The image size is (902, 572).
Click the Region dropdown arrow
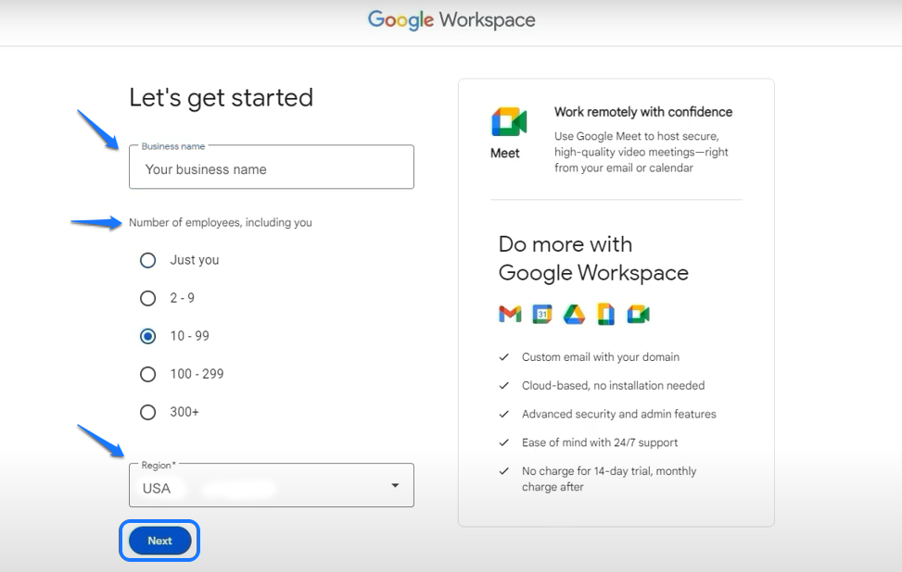pos(395,486)
